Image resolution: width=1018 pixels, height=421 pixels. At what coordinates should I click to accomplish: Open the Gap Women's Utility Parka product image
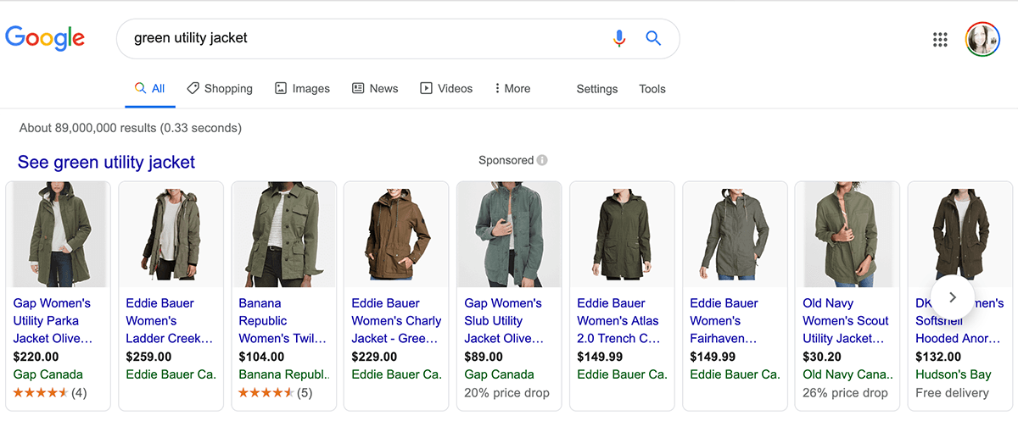(59, 234)
